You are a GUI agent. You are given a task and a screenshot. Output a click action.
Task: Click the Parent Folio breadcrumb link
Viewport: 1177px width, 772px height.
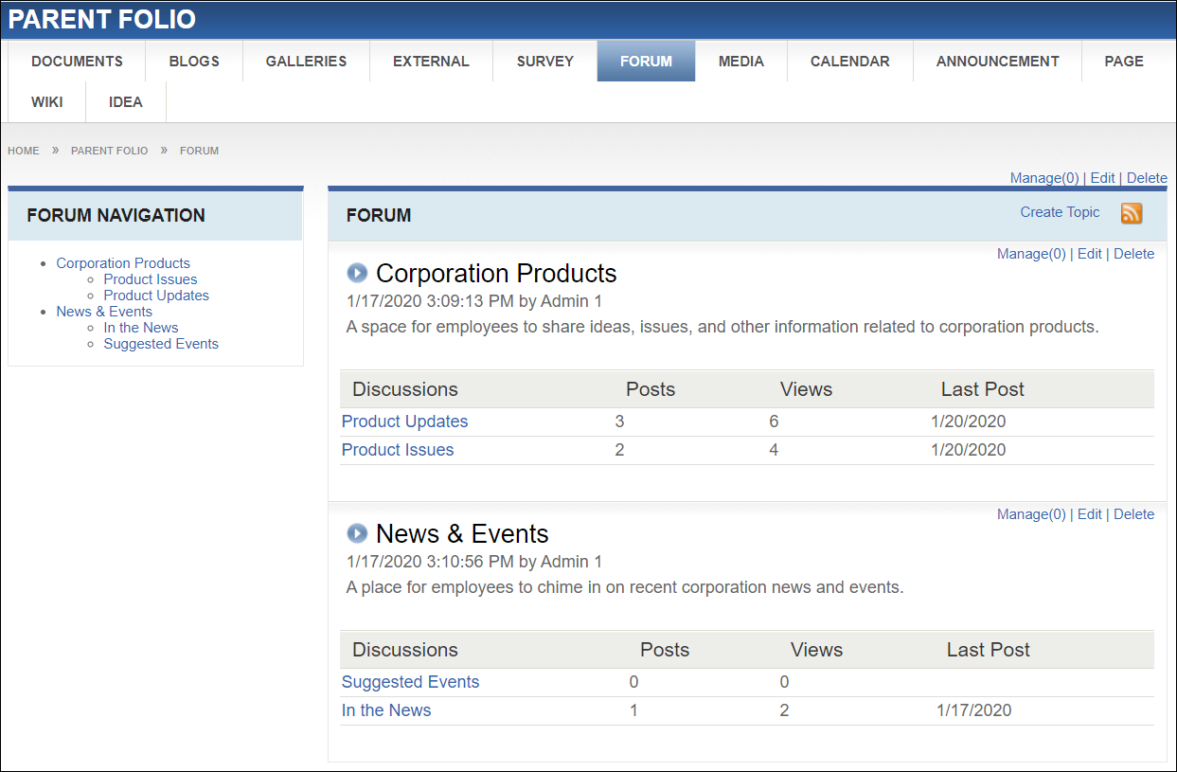[x=110, y=151]
